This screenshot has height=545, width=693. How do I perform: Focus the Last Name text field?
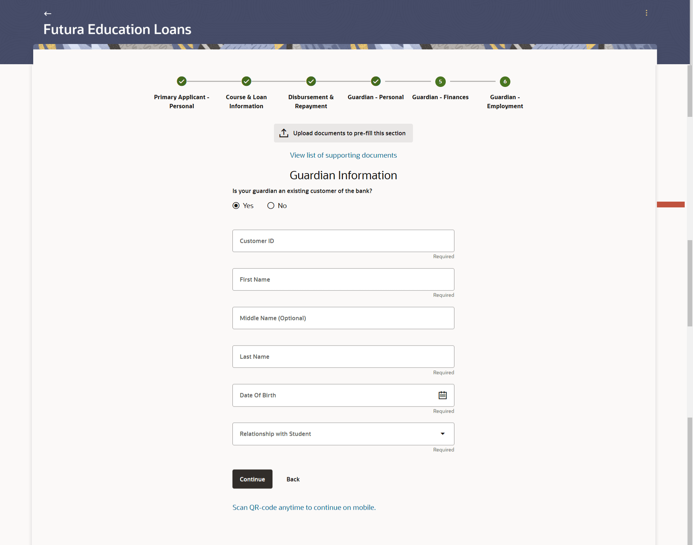point(343,357)
